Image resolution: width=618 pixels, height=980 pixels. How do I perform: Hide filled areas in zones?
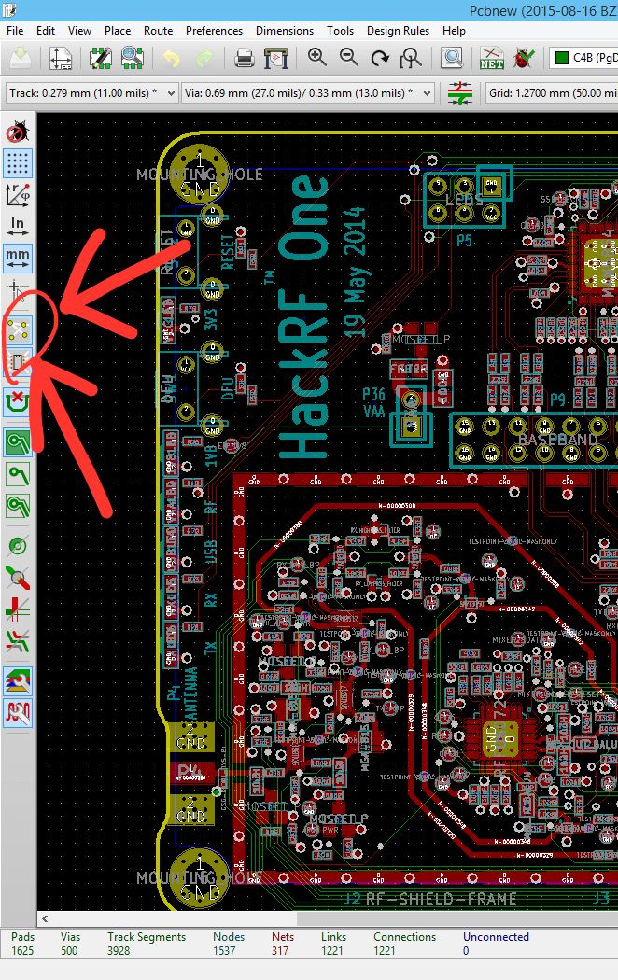point(18,474)
